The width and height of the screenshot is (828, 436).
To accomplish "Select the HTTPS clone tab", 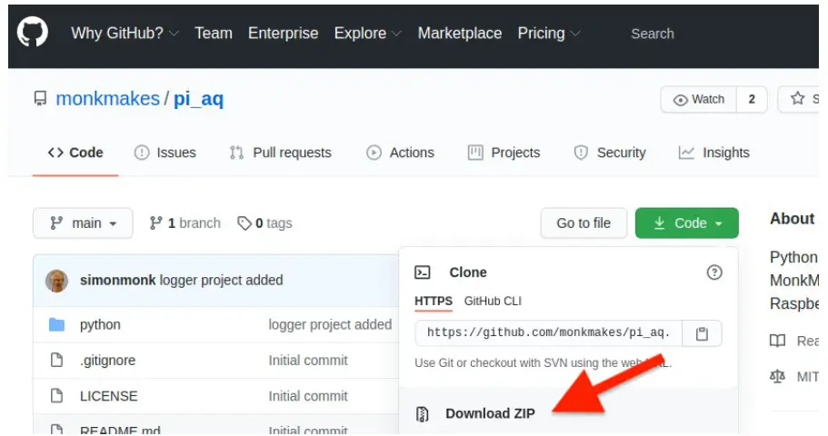I will (433, 302).
